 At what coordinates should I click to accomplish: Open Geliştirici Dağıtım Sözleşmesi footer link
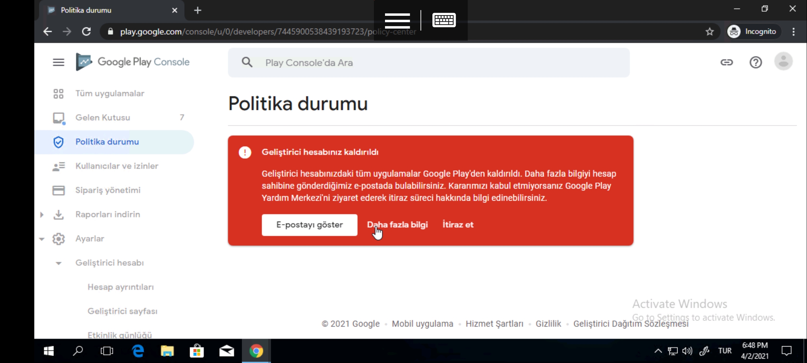631,324
